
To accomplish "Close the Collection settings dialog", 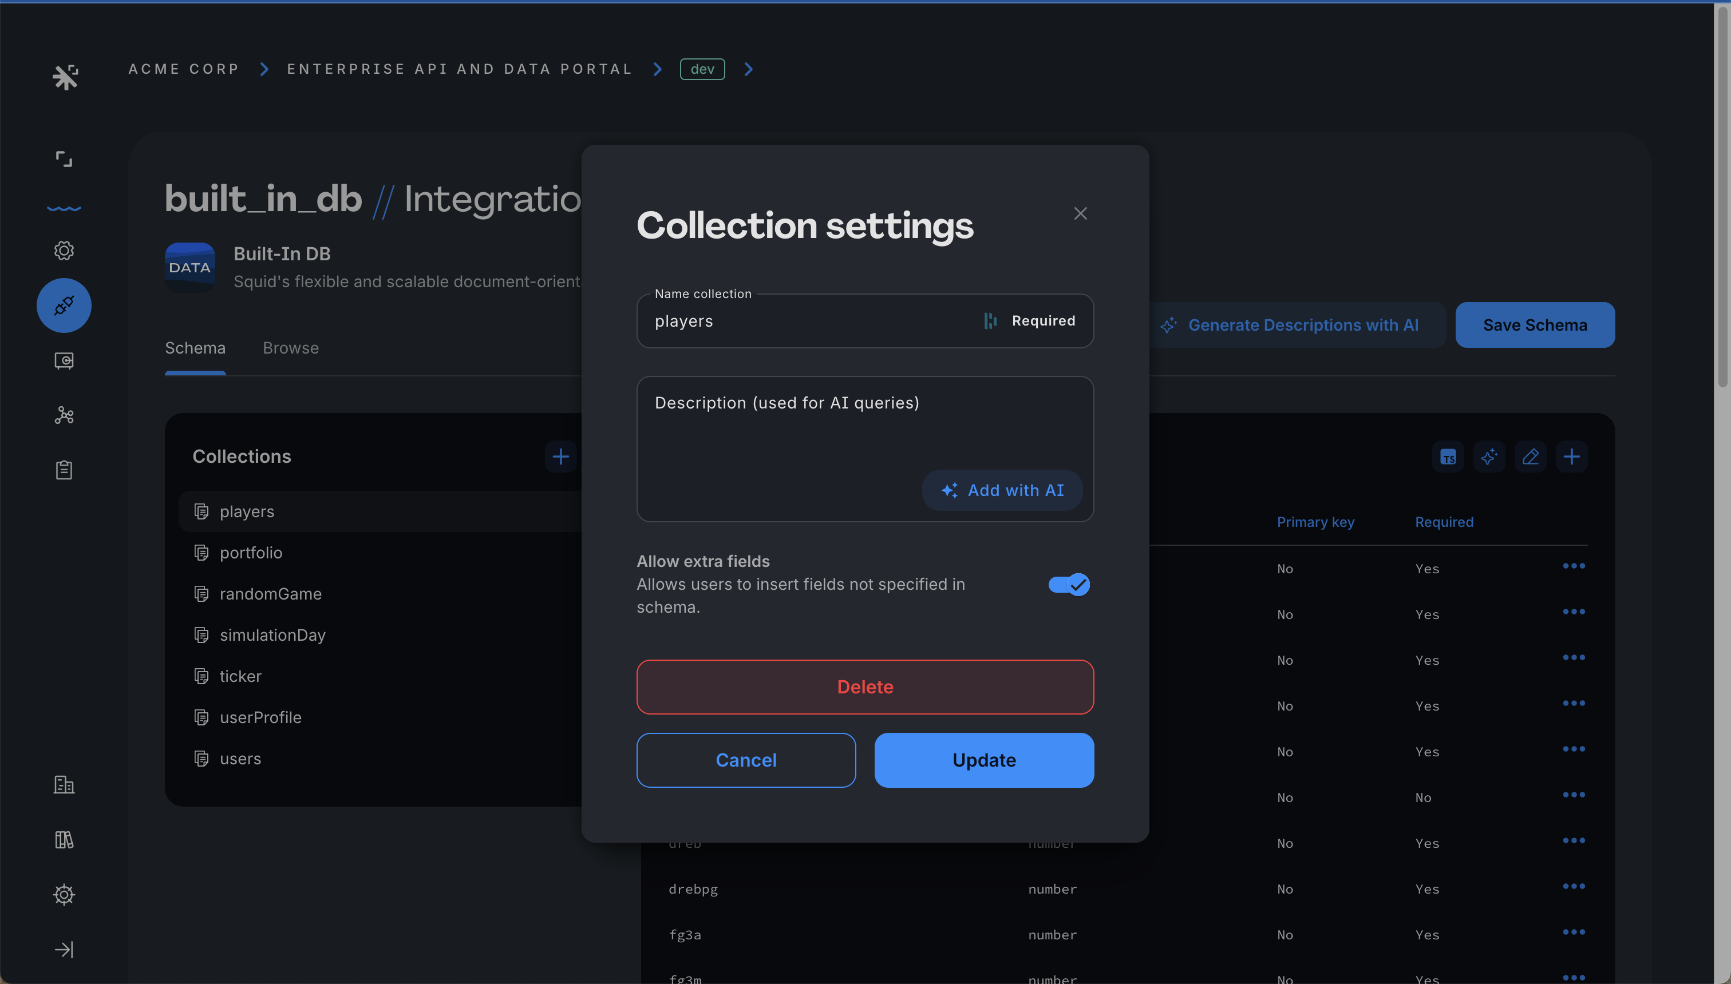I will 1081,213.
